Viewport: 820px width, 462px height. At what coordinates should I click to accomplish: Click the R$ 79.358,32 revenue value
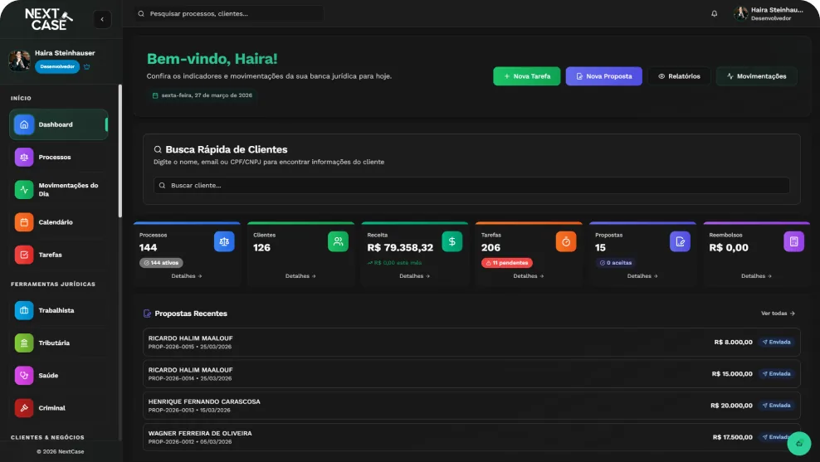coord(400,248)
